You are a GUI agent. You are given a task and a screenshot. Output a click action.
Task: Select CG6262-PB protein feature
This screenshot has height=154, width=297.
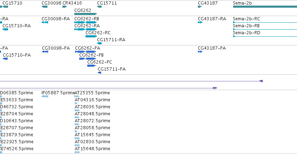click(88, 59)
